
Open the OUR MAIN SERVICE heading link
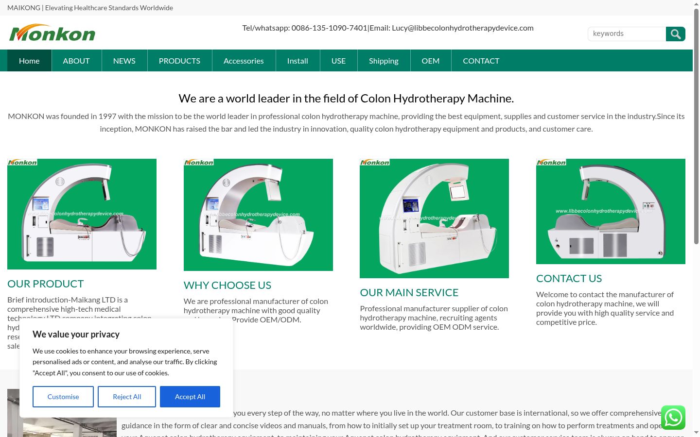(409, 292)
